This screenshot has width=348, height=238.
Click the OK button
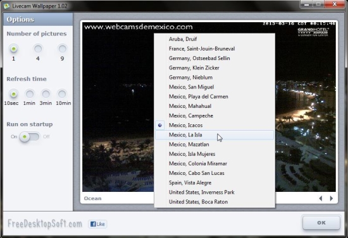click(x=321, y=223)
